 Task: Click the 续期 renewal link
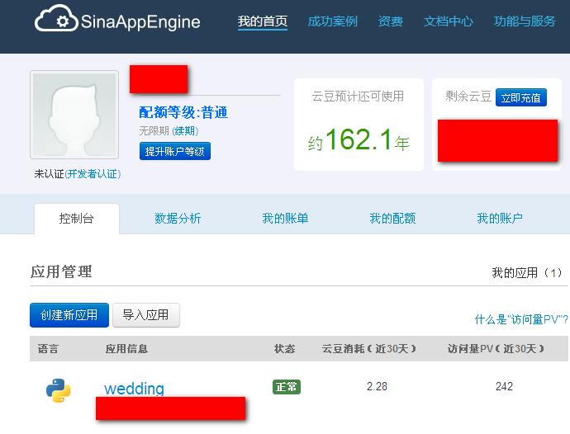(x=185, y=130)
